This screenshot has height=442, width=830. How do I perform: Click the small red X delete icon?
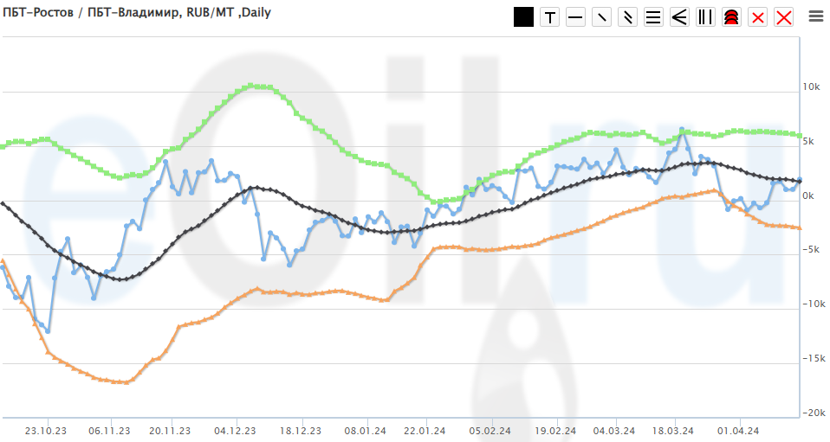tap(758, 17)
